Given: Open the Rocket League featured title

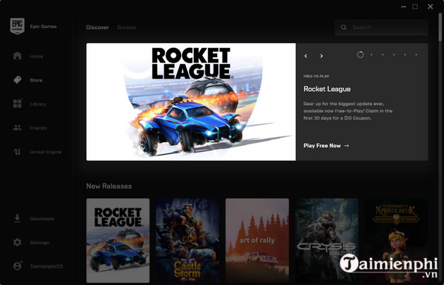Looking at the screenshot, I should [327, 89].
